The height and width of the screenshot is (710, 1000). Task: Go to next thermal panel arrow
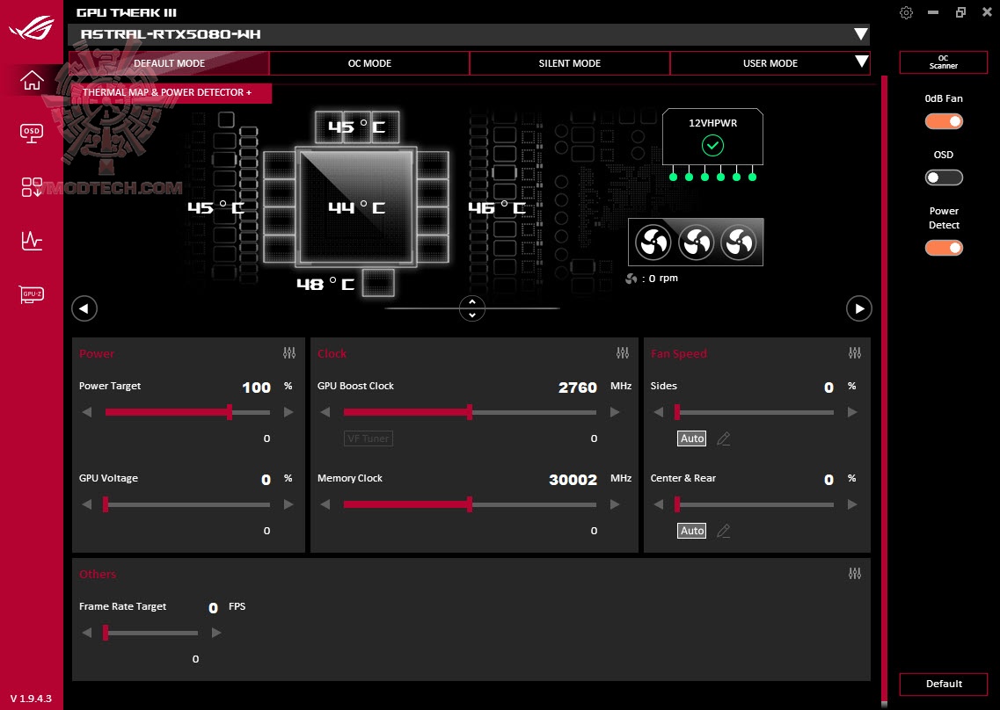point(859,308)
